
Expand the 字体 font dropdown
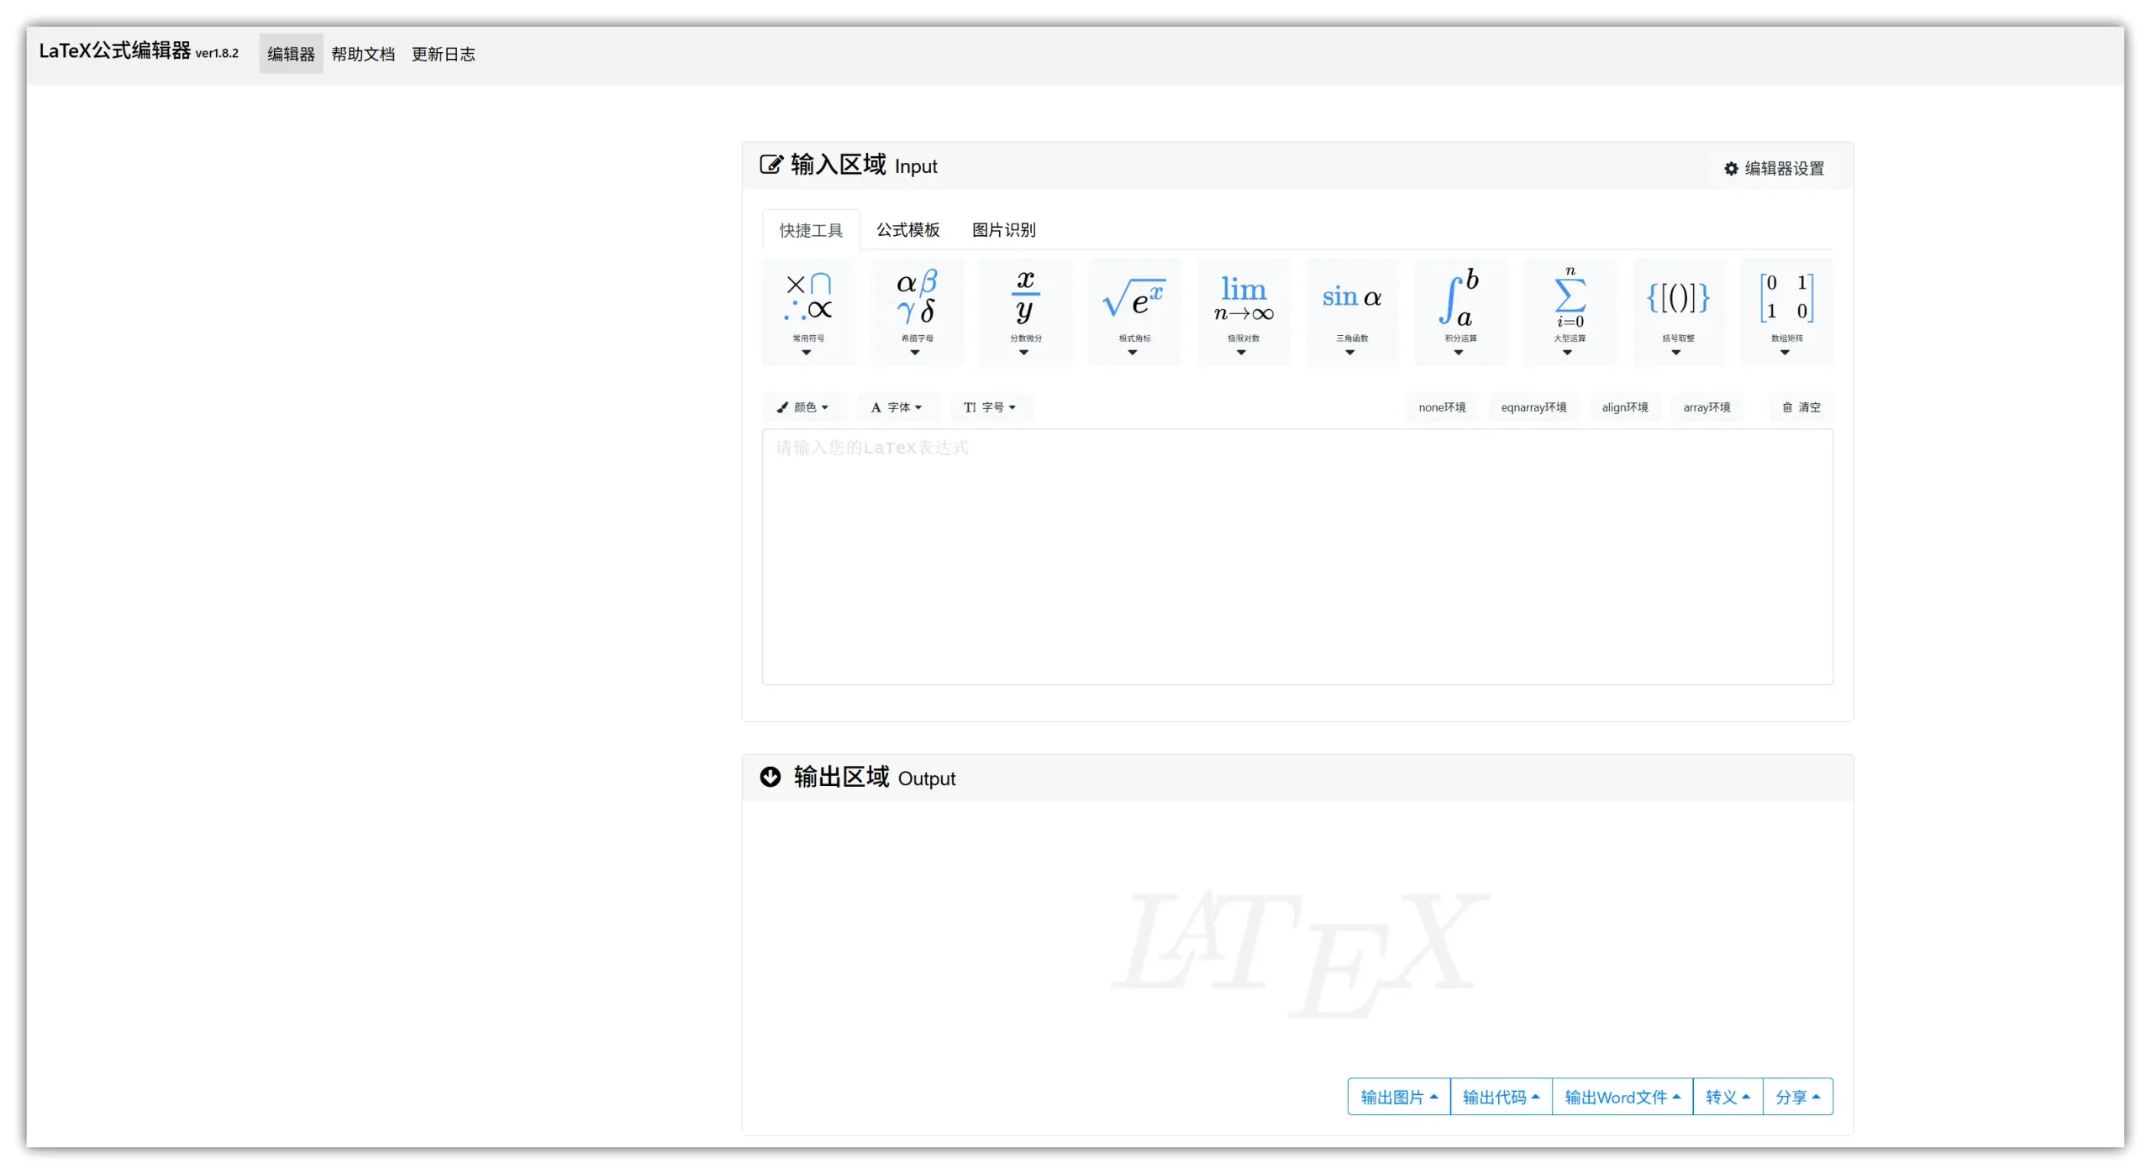[x=897, y=407]
